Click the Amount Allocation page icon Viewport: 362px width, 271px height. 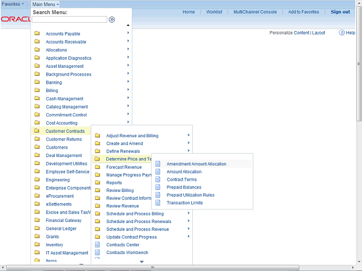pyautogui.click(x=158, y=172)
